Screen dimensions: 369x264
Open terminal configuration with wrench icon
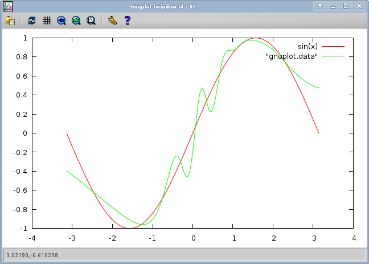click(x=112, y=21)
